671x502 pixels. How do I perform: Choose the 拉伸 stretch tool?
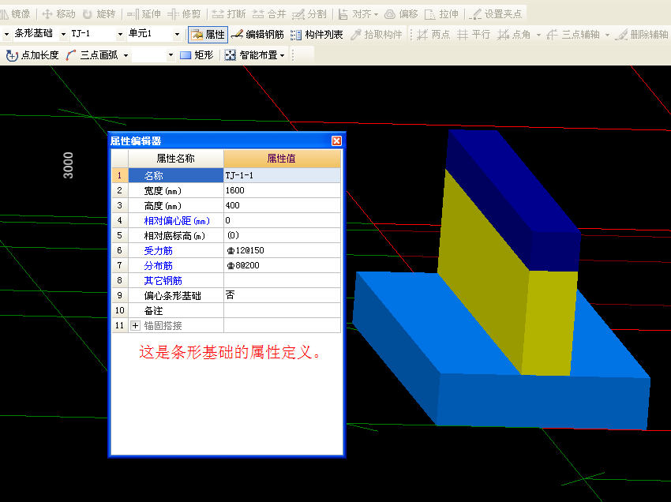pos(441,14)
